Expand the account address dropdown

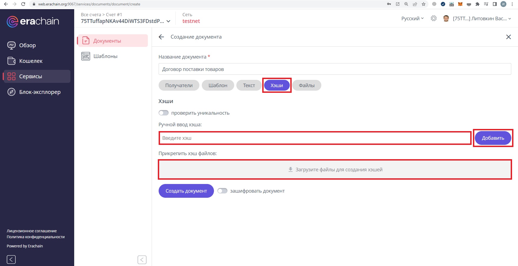168,21
